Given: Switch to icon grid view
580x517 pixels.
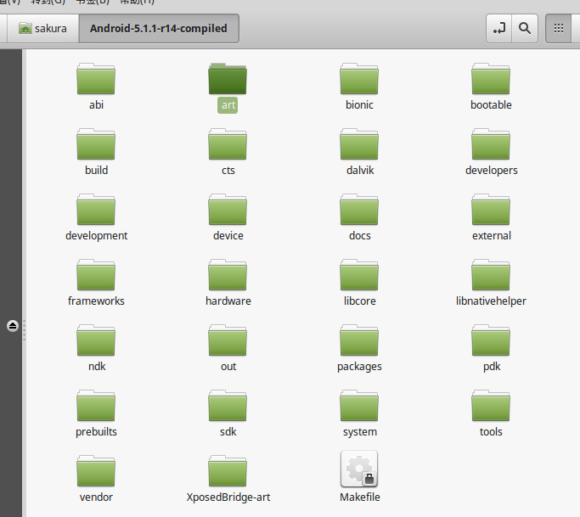Looking at the screenshot, I should coord(559,29).
